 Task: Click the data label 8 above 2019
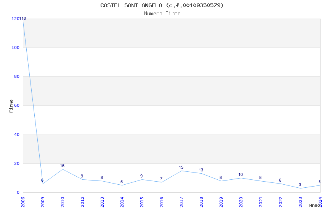tap(221, 177)
